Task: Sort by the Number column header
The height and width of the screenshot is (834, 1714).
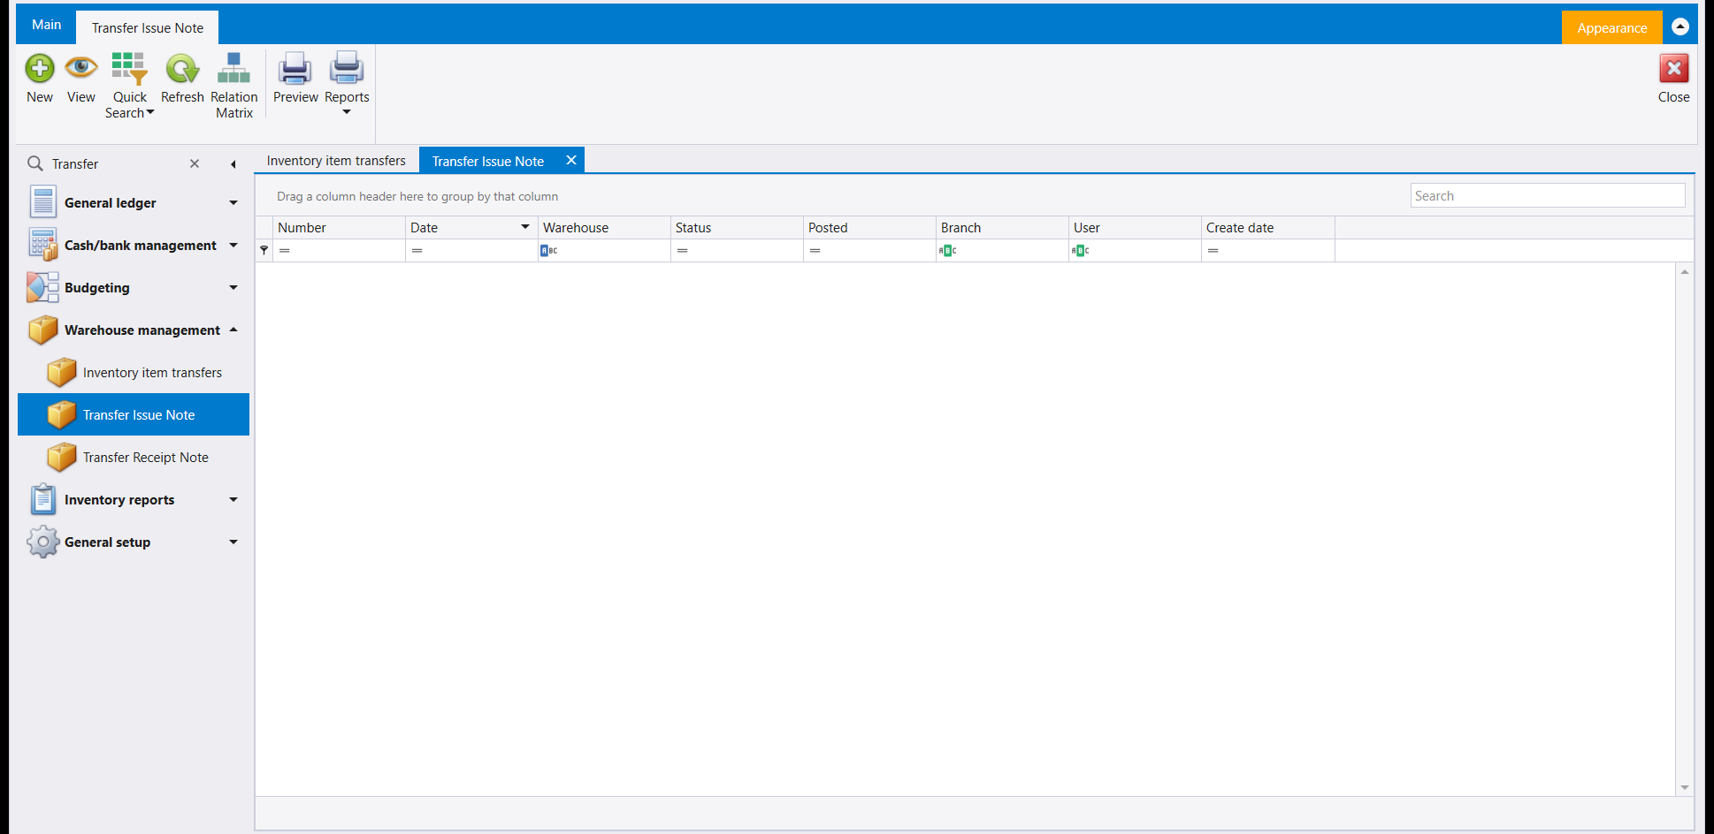Action: coord(340,228)
